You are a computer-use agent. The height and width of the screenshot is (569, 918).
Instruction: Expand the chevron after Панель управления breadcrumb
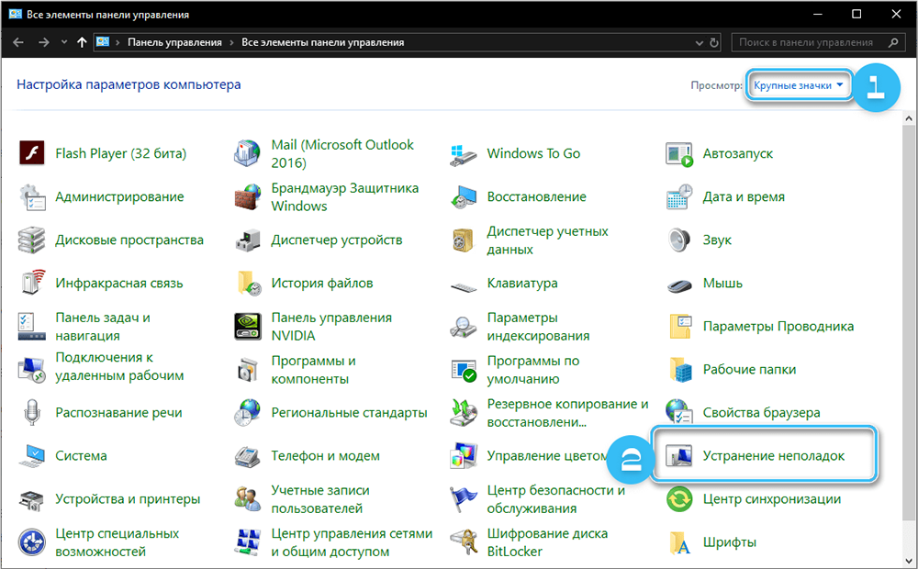231,42
